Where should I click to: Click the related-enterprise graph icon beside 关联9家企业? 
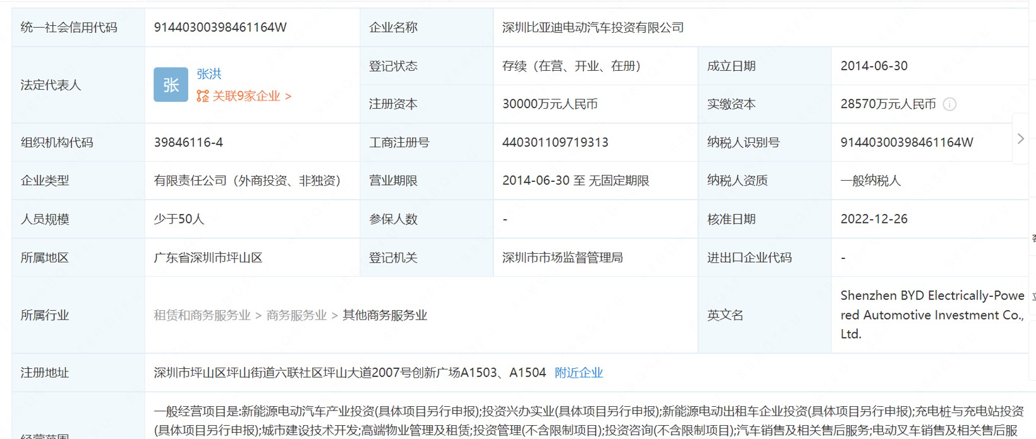[203, 96]
